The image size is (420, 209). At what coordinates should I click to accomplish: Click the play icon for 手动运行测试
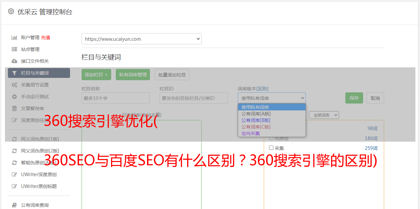tap(14, 97)
